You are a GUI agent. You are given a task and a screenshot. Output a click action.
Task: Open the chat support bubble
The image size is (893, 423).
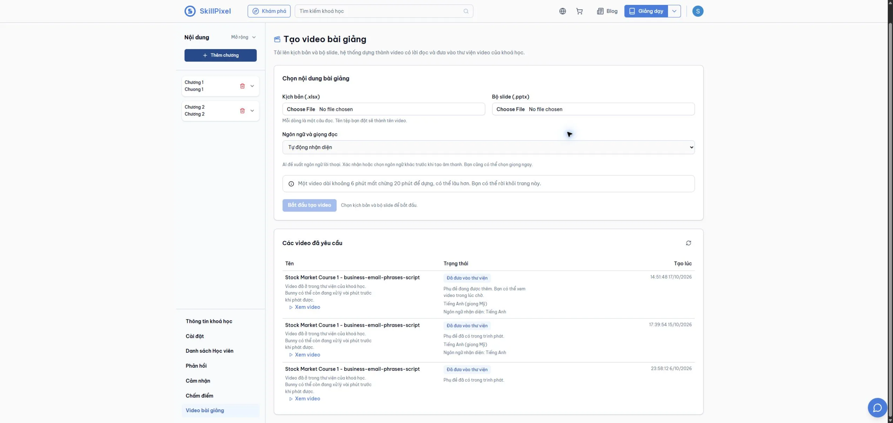(877, 408)
